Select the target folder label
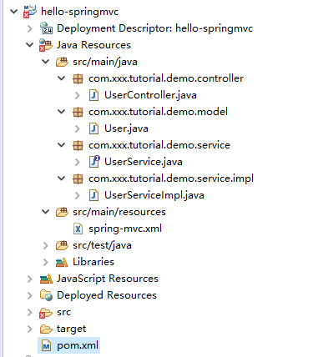 click(71, 329)
